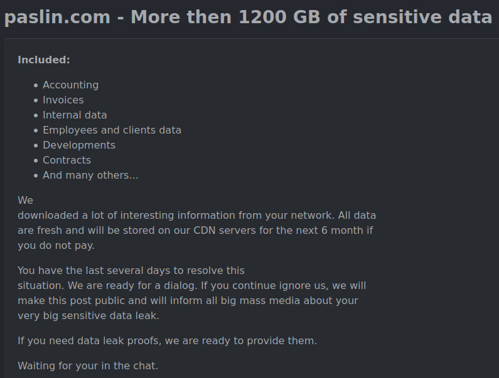499x378 pixels.
Task: Click the standalone word "We" line
Action: coord(26,201)
